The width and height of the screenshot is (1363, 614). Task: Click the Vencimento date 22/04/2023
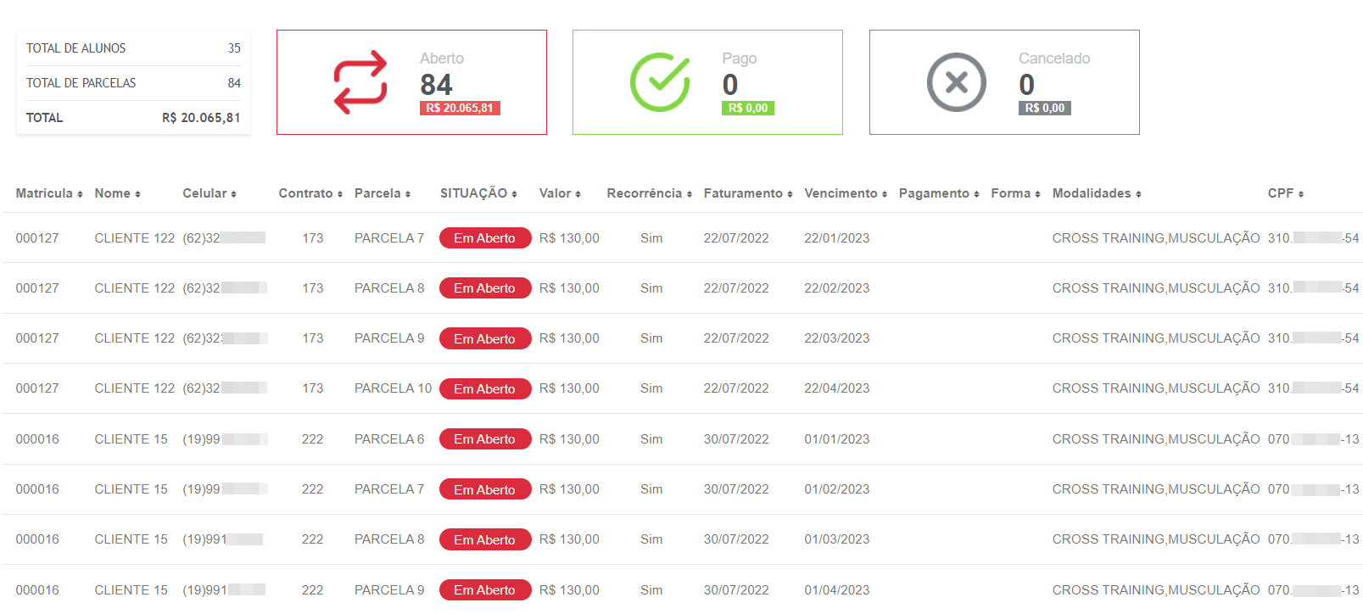[837, 388]
